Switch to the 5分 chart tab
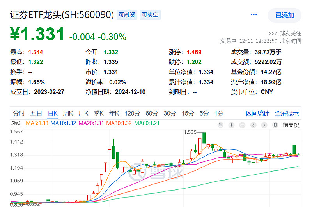The height and width of the screenshot is (207, 312). point(204,113)
